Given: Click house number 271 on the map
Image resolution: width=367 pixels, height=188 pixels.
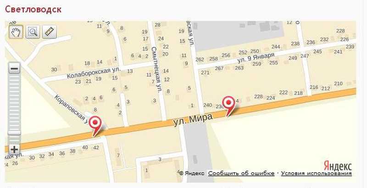Looking at the screenshot, I should coord(205,73).
